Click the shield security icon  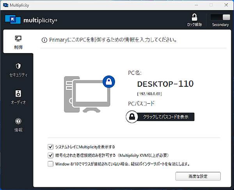click(18, 66)
